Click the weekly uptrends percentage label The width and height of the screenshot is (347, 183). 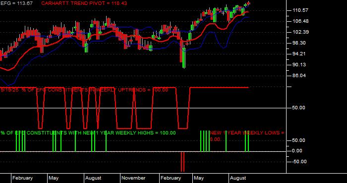click(x=84, y=90)
